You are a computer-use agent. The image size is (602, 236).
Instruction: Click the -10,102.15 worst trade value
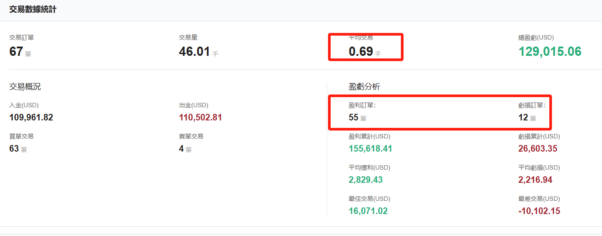(539, 211)
